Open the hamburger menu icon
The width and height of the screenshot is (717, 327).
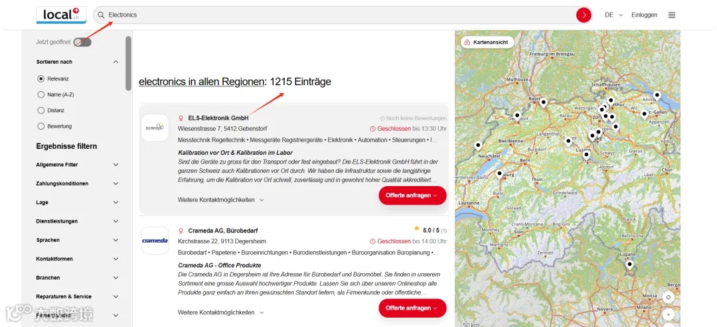click(x=672, y=15)
